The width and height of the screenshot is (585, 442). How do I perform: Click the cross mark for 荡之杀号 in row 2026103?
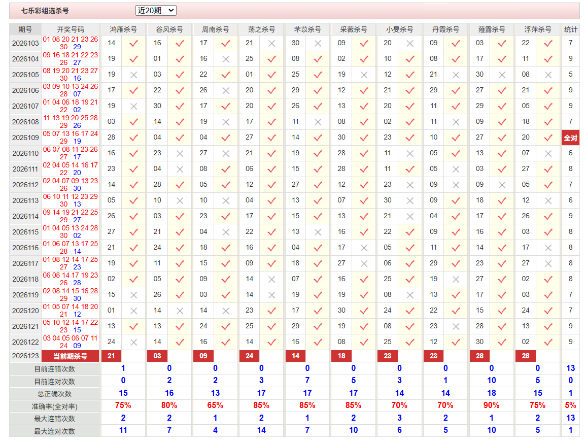pyautogui.click(x=271, y=43)
